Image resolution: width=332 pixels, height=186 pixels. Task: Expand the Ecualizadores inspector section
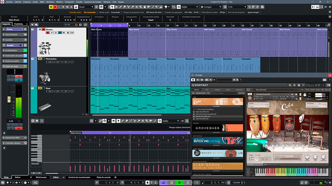pyautogui.click(x=4, y=50)
